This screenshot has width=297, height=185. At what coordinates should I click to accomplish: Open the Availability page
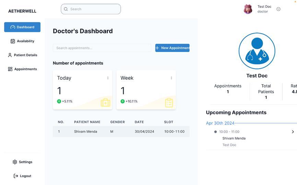(x=25, y=41)
